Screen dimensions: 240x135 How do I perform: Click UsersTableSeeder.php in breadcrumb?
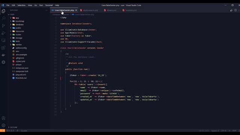click(x=84, y=15)
